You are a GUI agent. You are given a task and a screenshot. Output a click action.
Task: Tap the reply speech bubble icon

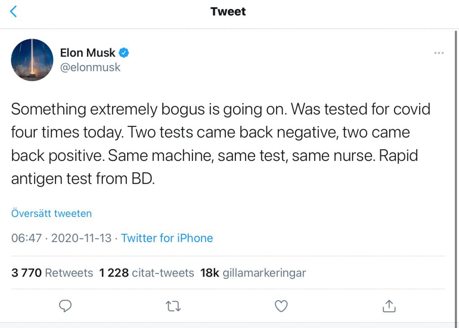(x=65, y=306)
